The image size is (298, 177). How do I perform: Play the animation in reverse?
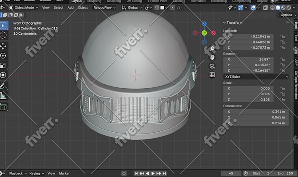(147, 173)
